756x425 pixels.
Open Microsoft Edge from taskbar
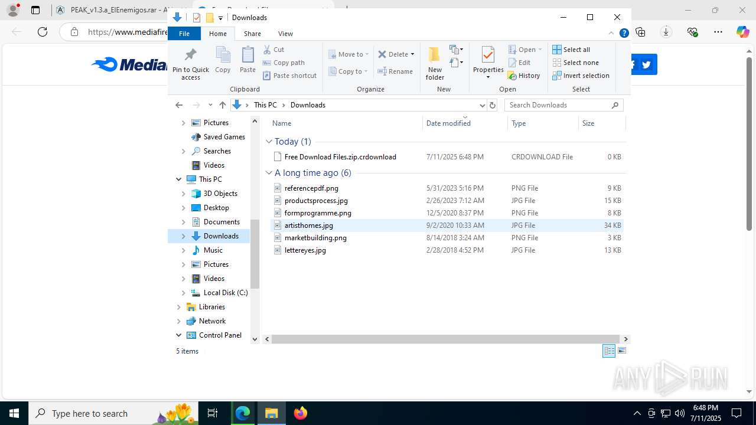pyautogui.click(x=243, y=413)
